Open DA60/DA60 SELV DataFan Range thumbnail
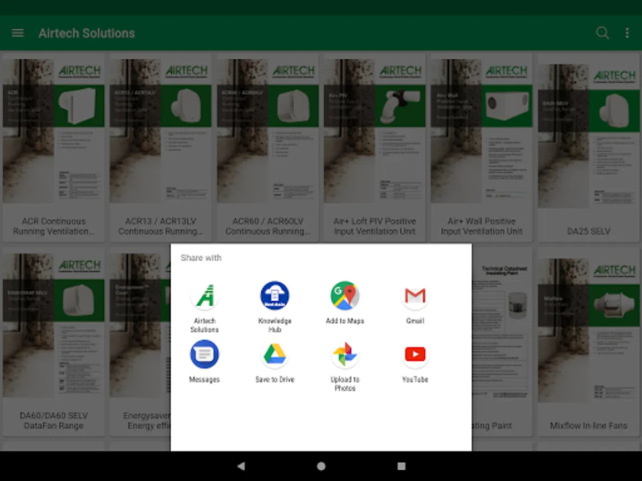642x481 pixels. click(x=53, y=325)
